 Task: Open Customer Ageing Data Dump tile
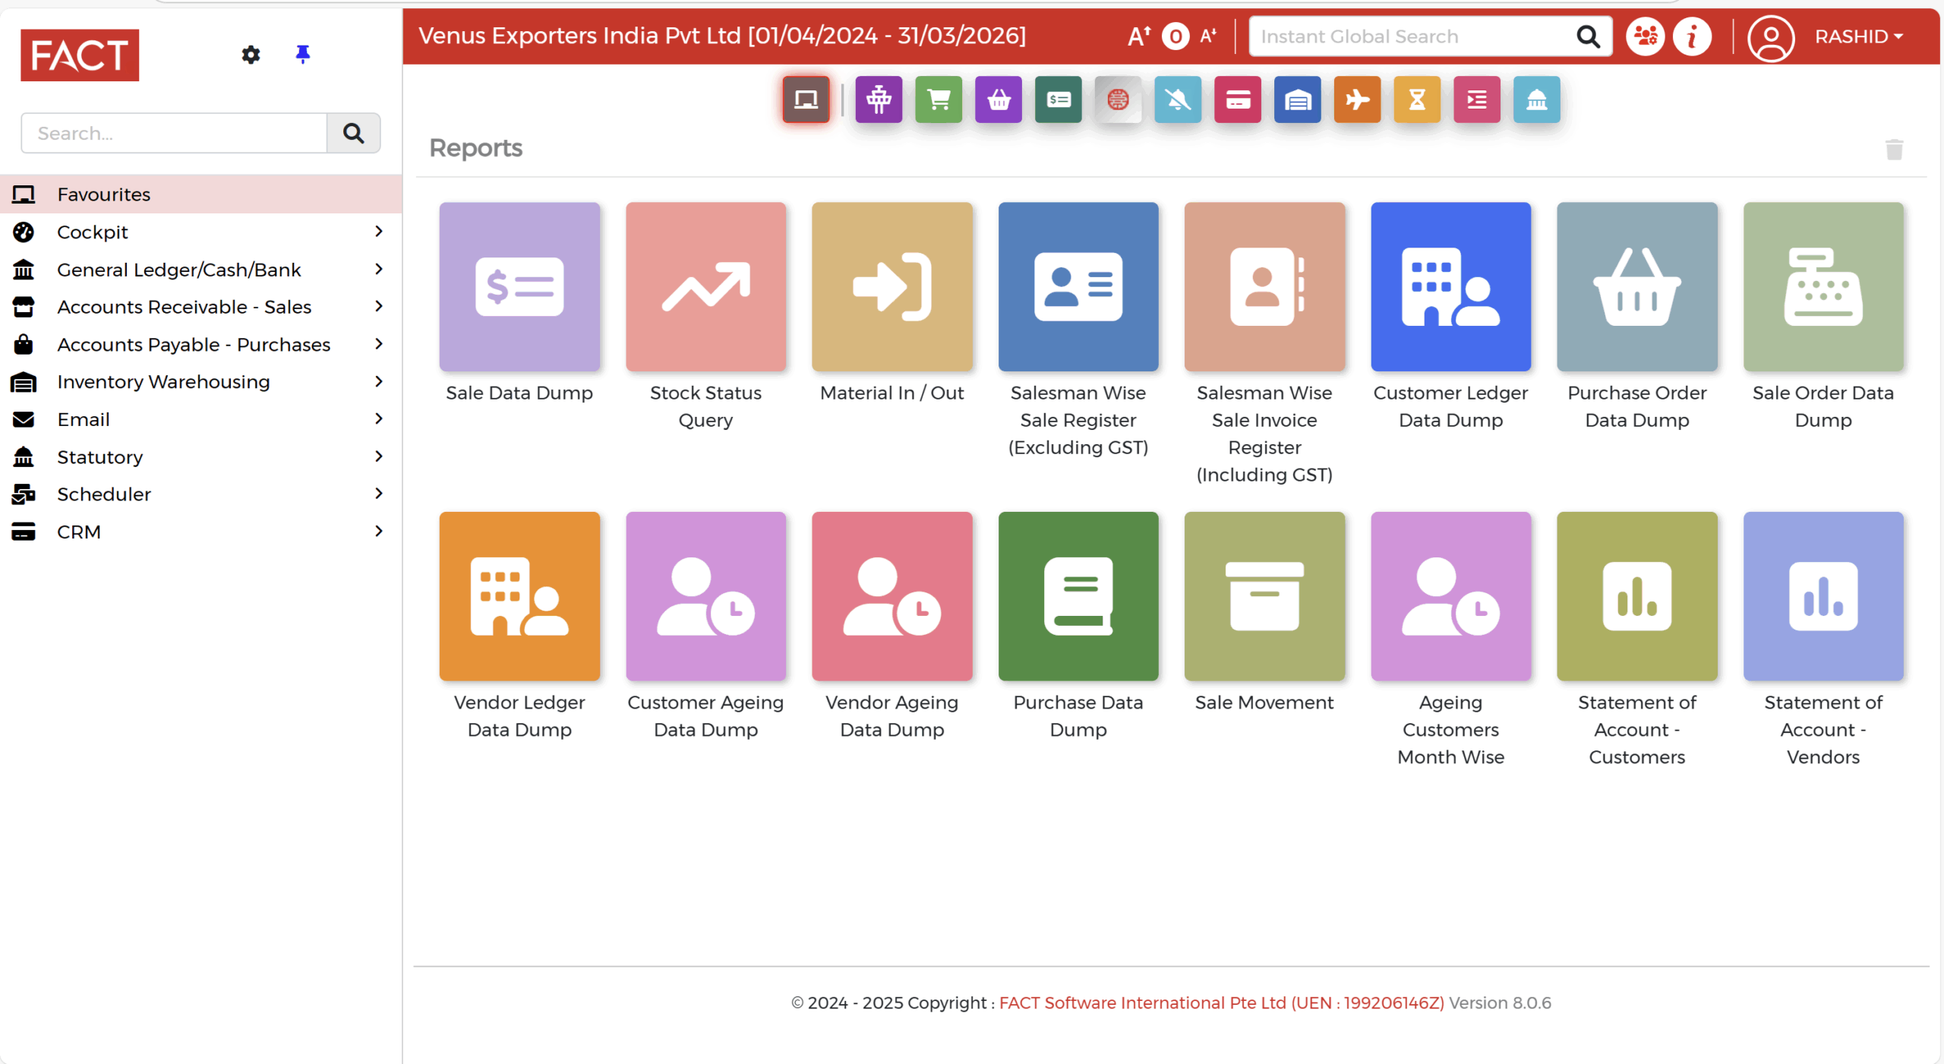(705, 596)
